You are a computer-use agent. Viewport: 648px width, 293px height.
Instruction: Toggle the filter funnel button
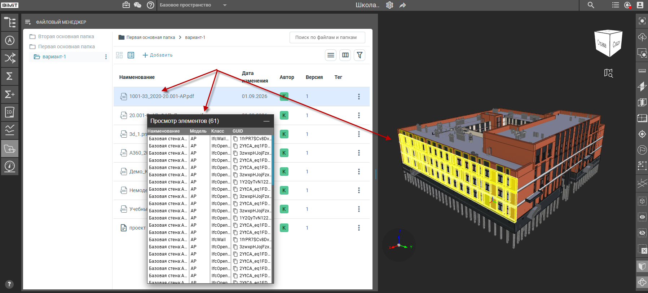coord(360,55)
